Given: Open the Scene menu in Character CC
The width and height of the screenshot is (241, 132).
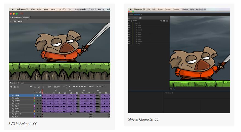Looking at the screenshot, I should (x=160, y=9).
